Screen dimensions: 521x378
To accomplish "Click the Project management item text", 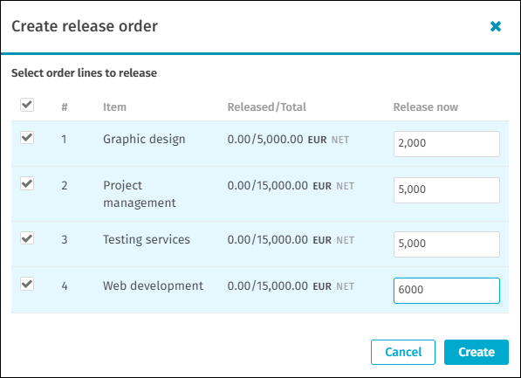I will pyautogui.click(x=140, y=194).
